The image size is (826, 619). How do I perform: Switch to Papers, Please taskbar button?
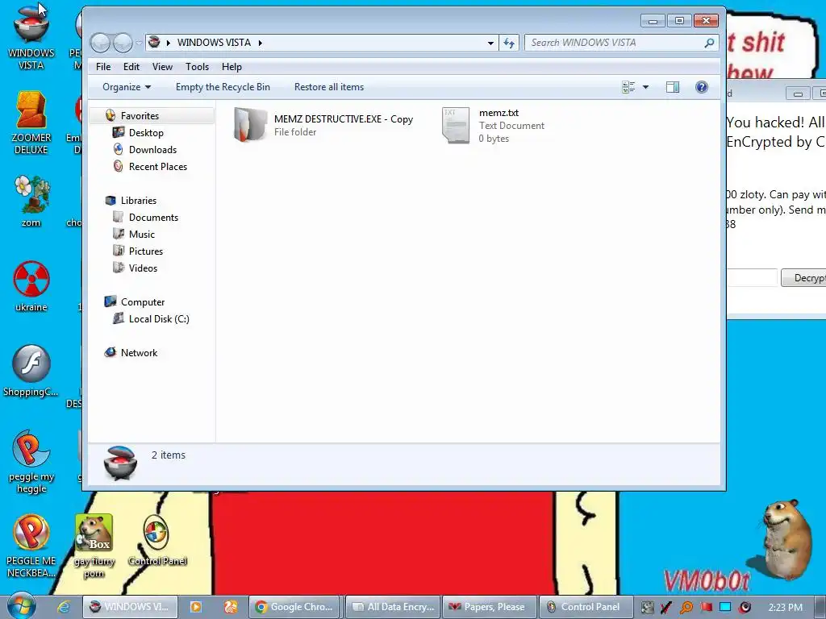coord(489,607)
